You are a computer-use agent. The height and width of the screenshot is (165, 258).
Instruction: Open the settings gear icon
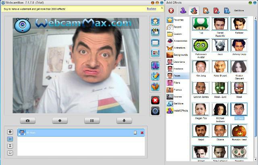(x=155, y=111)
